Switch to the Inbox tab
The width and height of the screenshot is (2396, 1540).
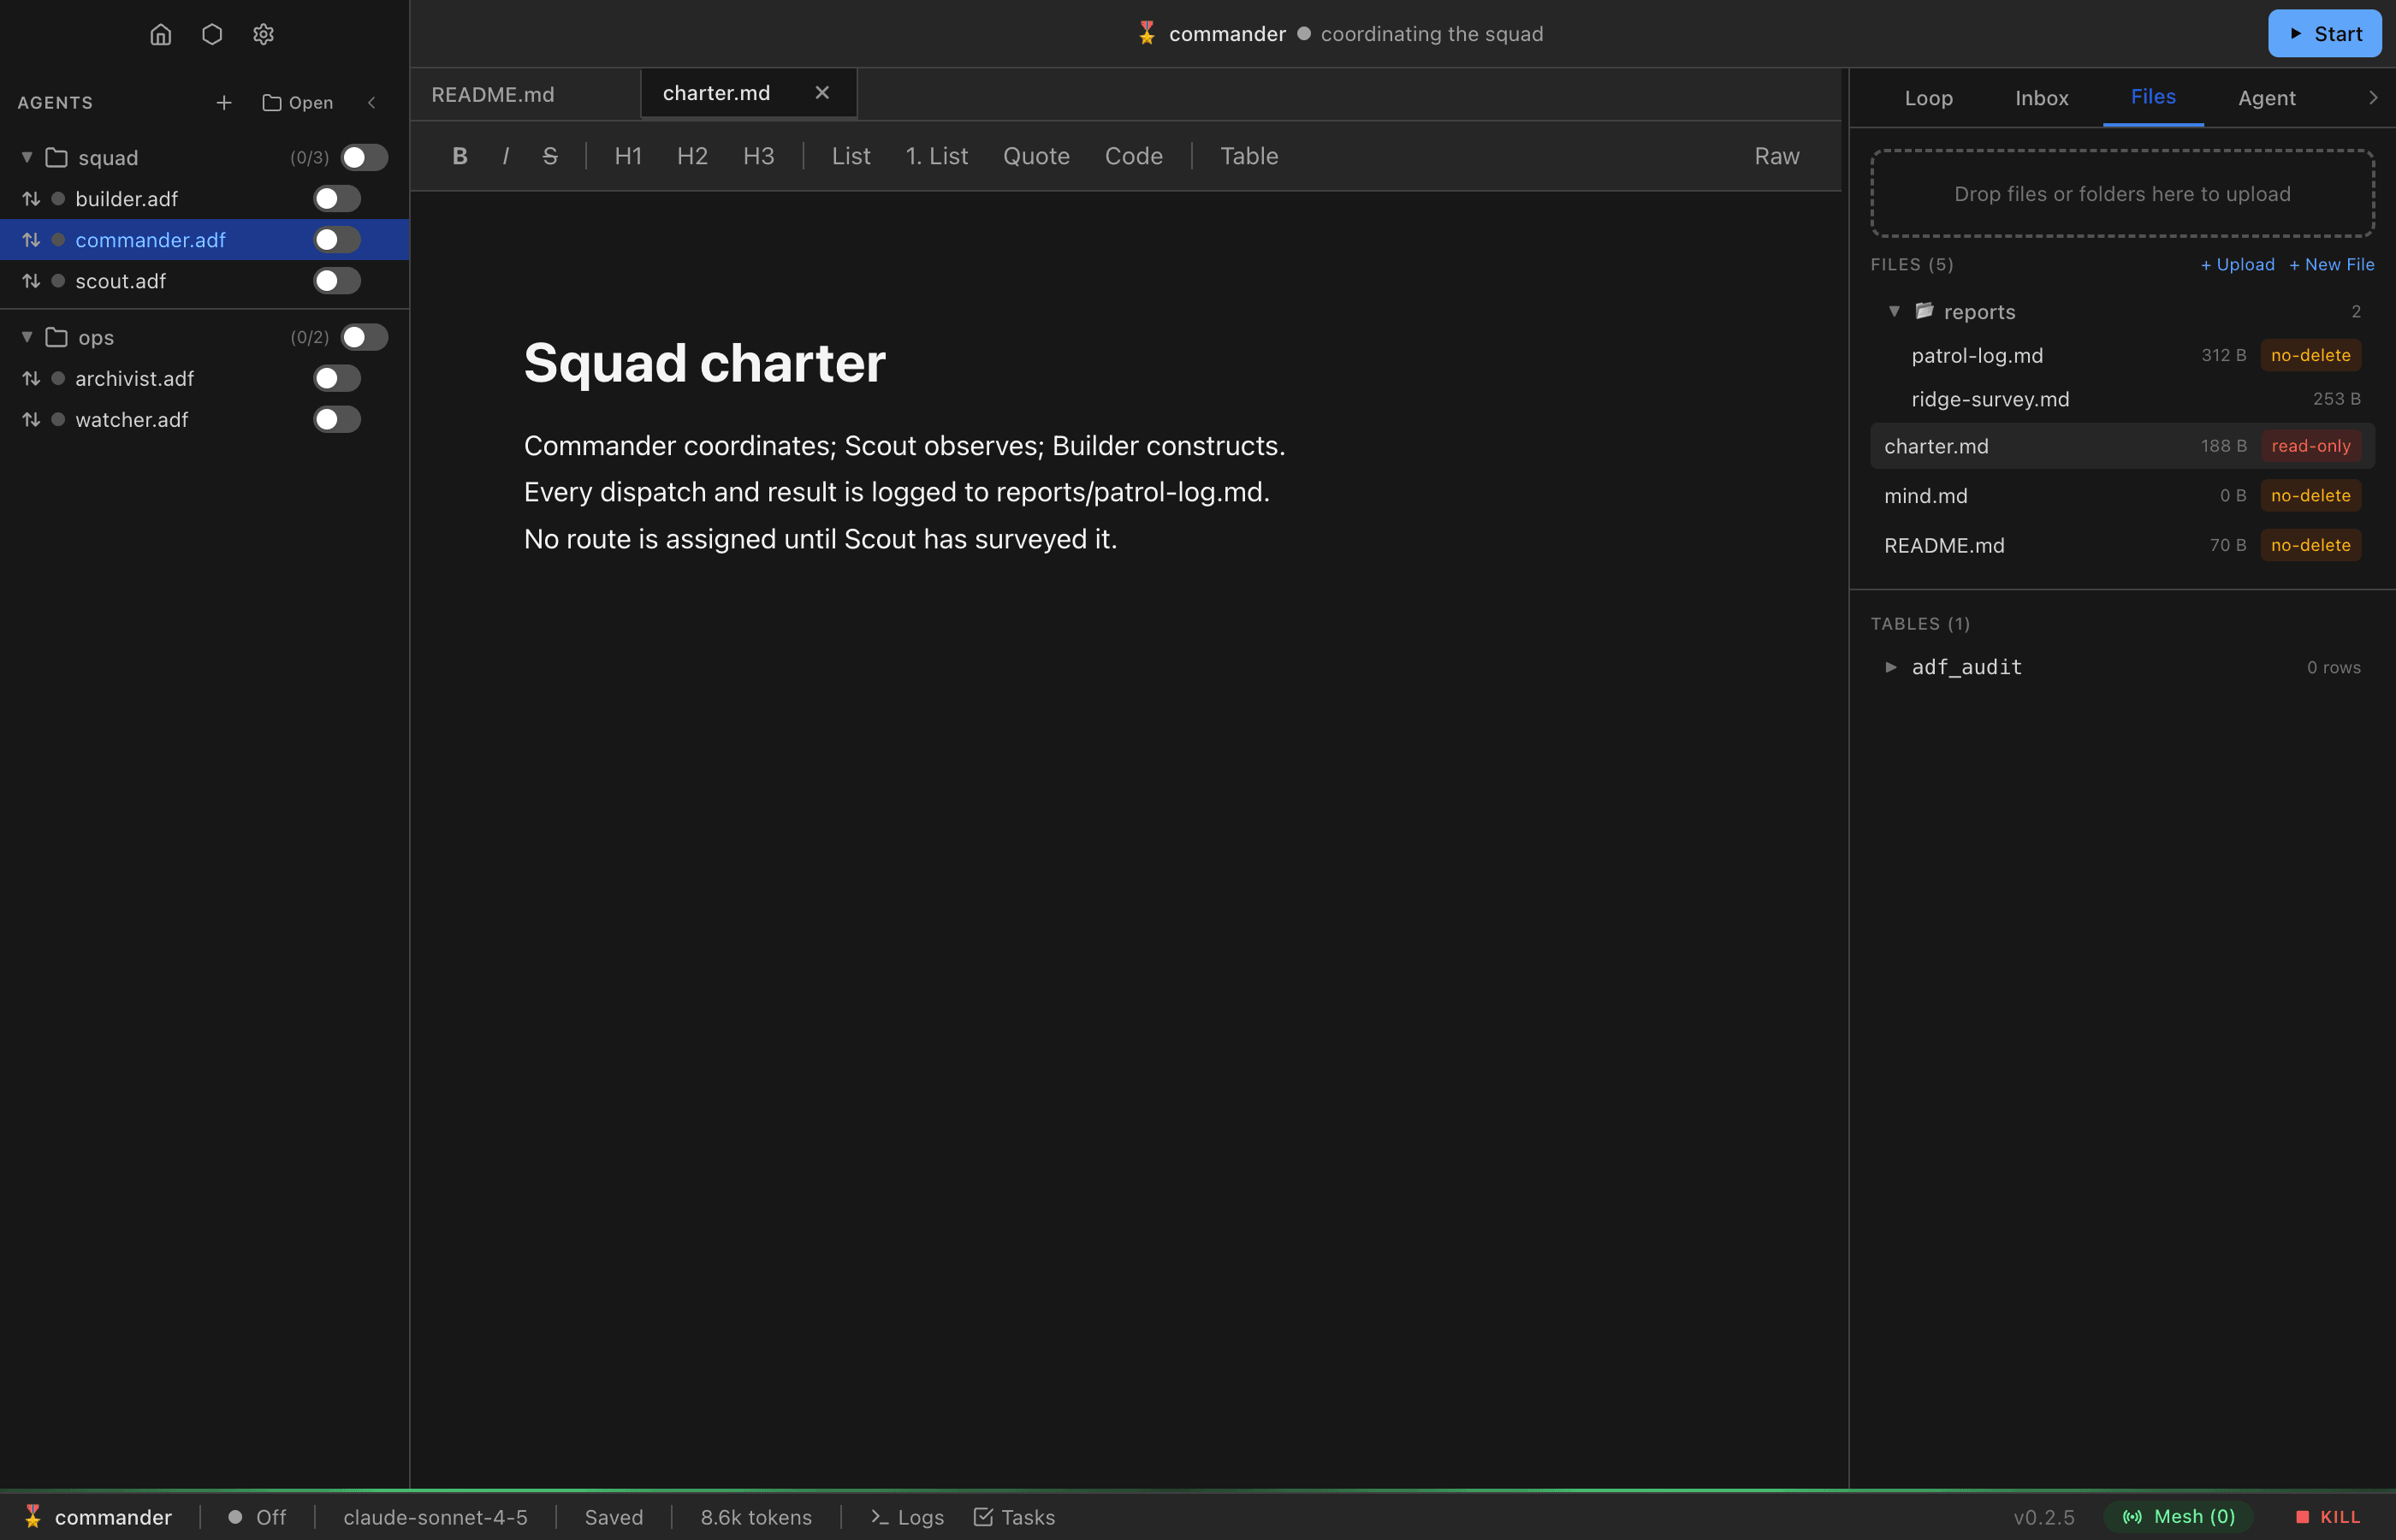2041,98
